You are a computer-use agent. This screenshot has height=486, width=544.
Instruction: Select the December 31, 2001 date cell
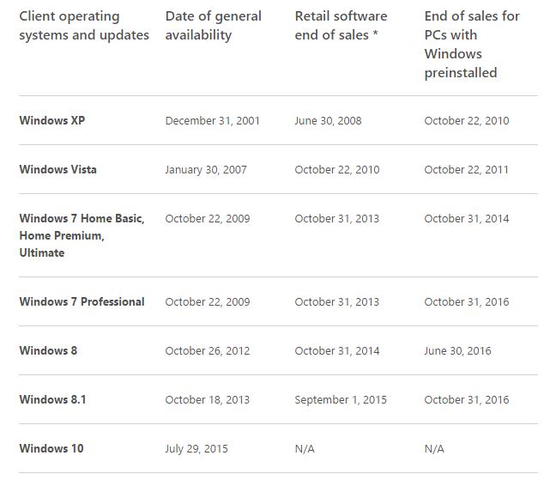tap(212, 121)
